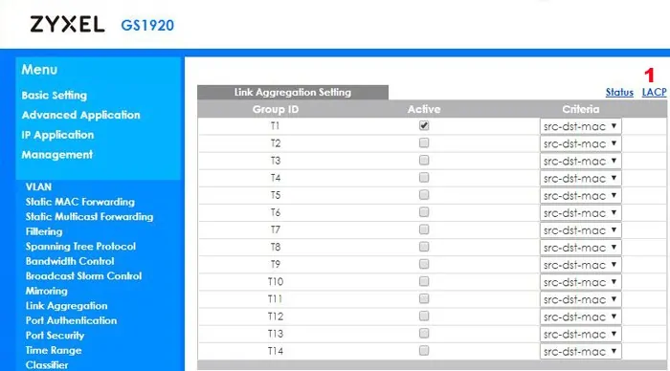Open the Basic Setting menu

pos(55,96)
